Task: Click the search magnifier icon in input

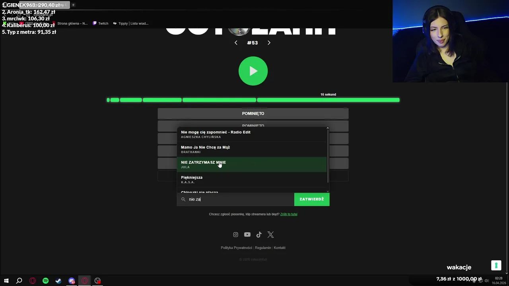Action: [x=183, y=199]
